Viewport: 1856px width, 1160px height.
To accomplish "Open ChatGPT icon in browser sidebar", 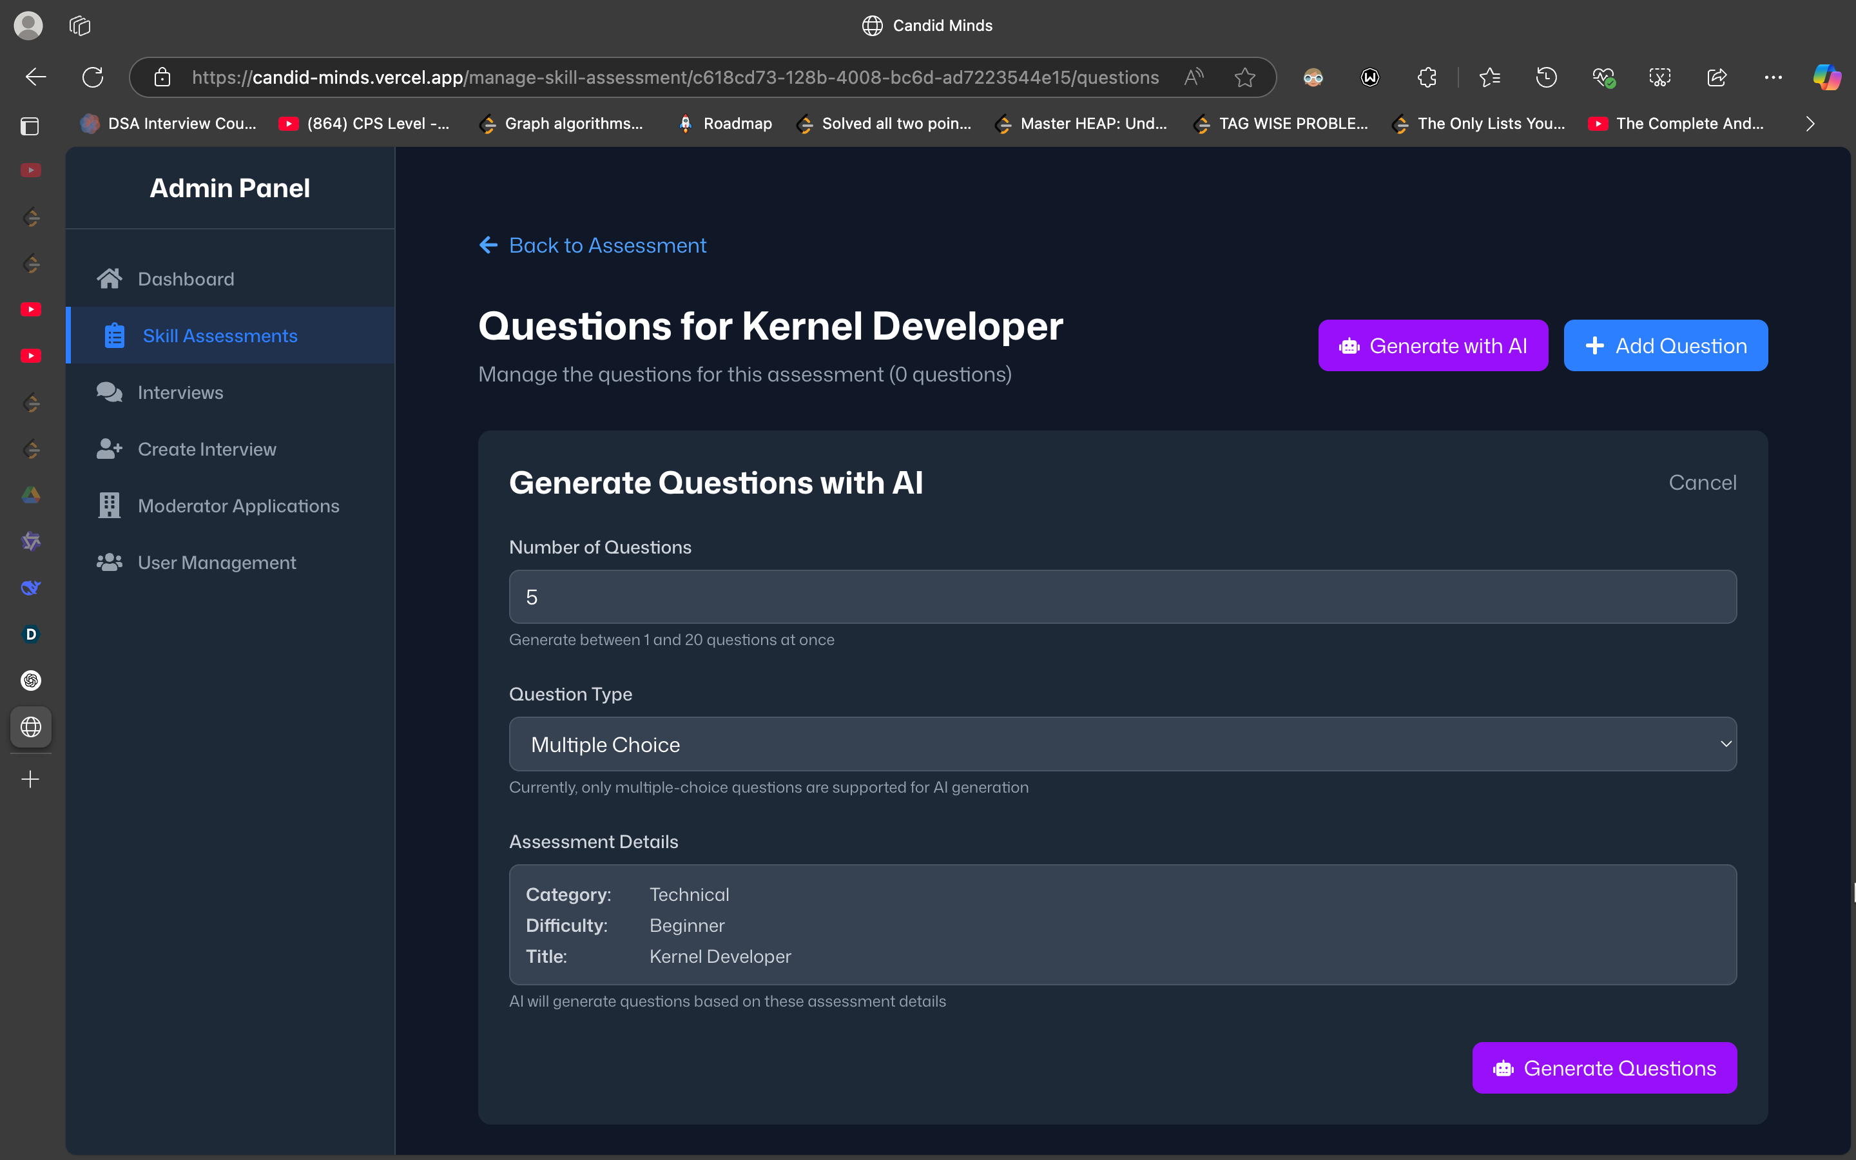I will [31, 681].
